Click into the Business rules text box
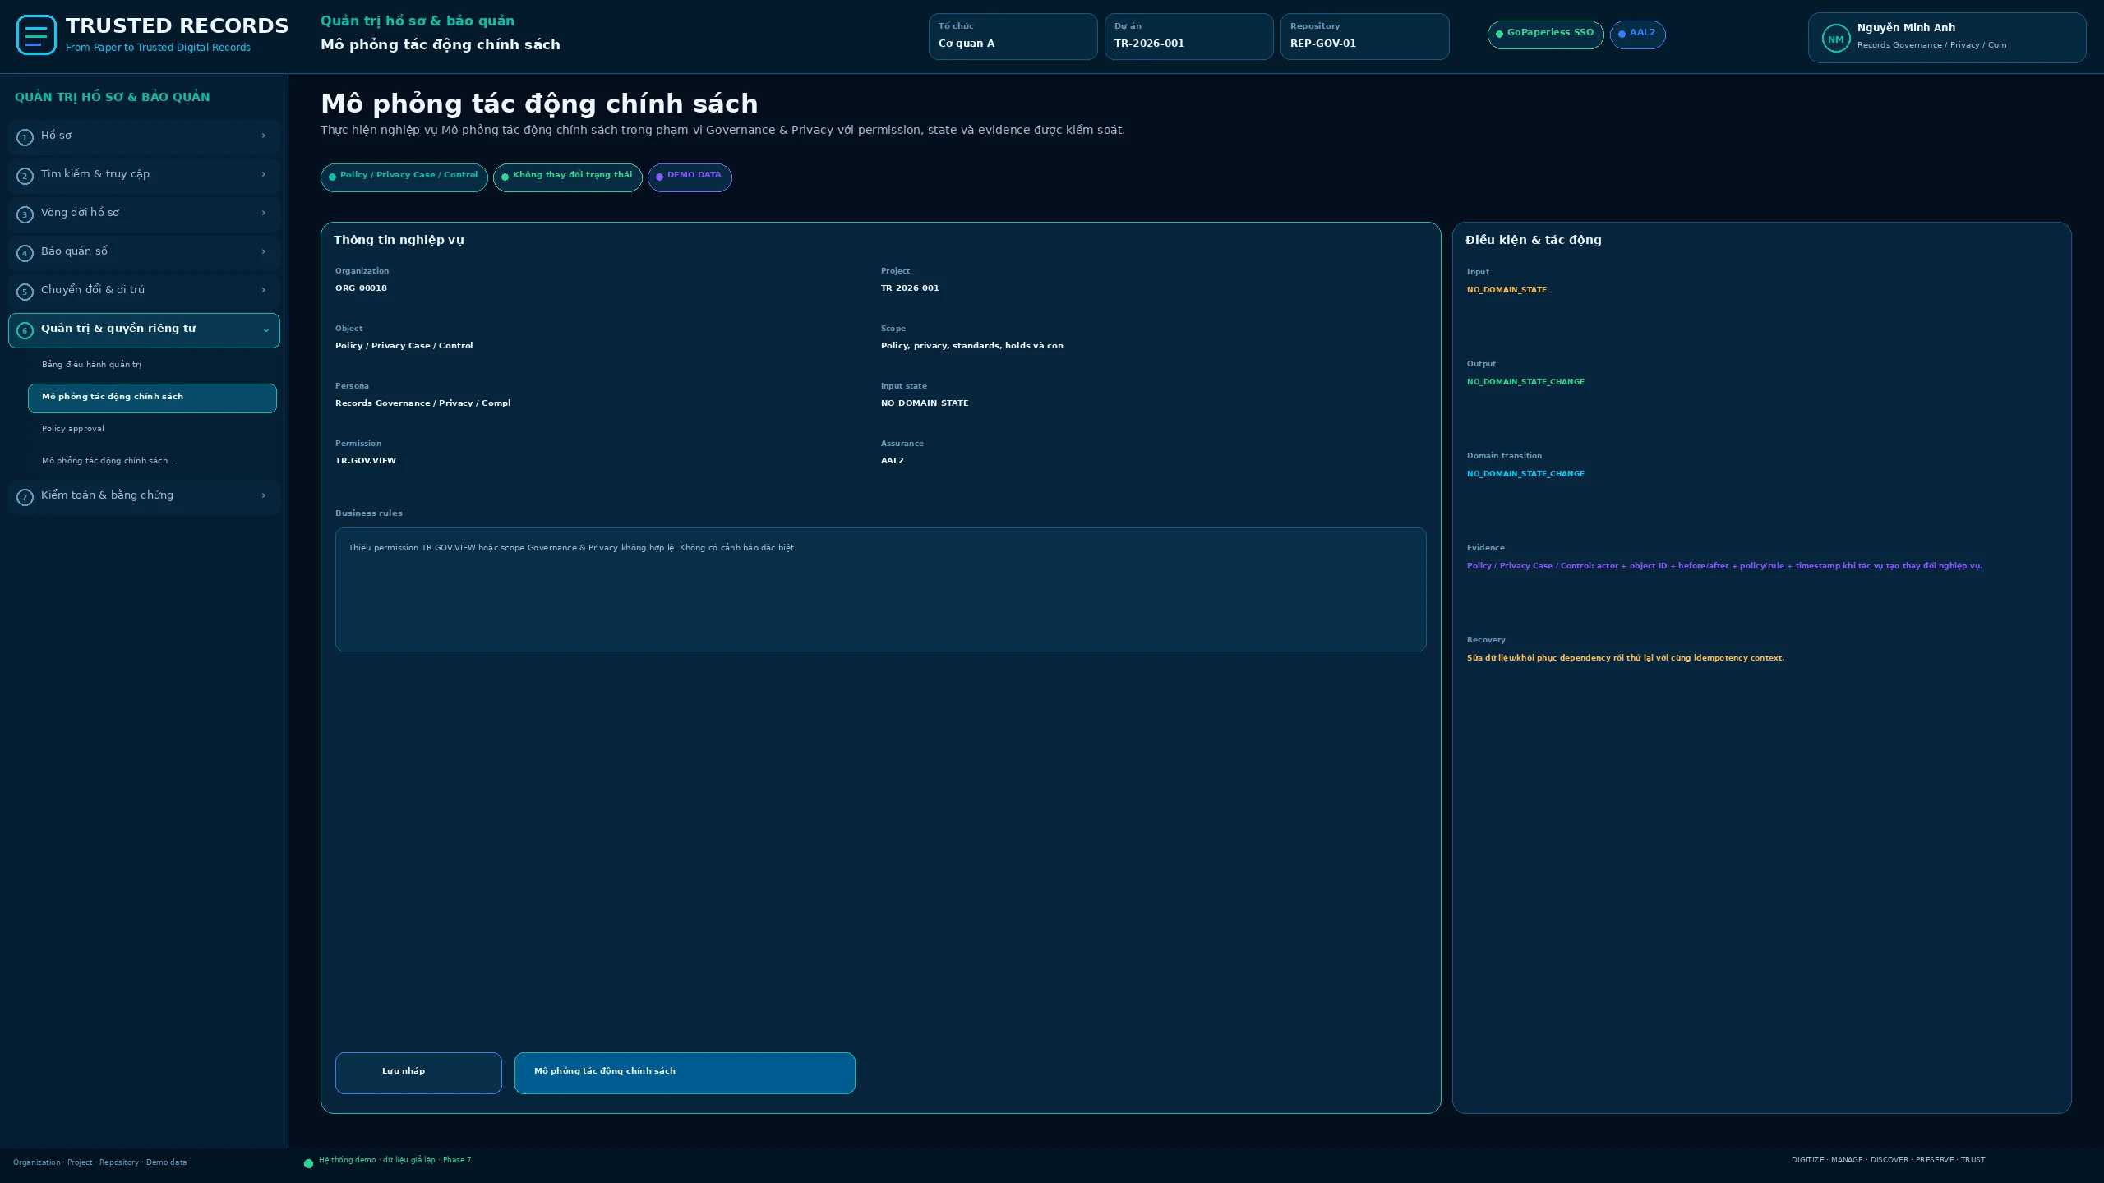This screenshot has width=2104, height=1183. (x=880, y=589)
